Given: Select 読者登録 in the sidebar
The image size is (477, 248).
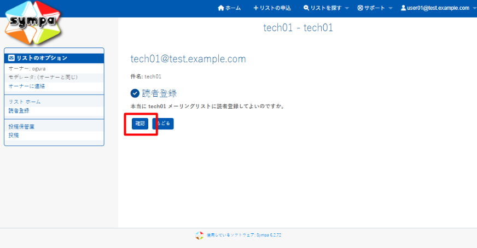Looking at the screenshot, I should (x=19, y=111).
